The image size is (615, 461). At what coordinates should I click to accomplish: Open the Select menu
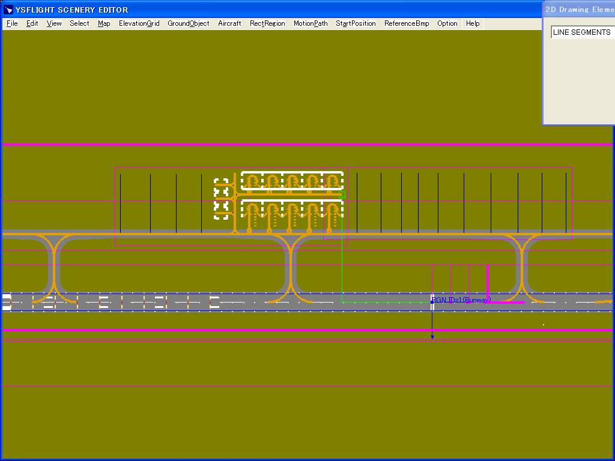tap(80, 23)
